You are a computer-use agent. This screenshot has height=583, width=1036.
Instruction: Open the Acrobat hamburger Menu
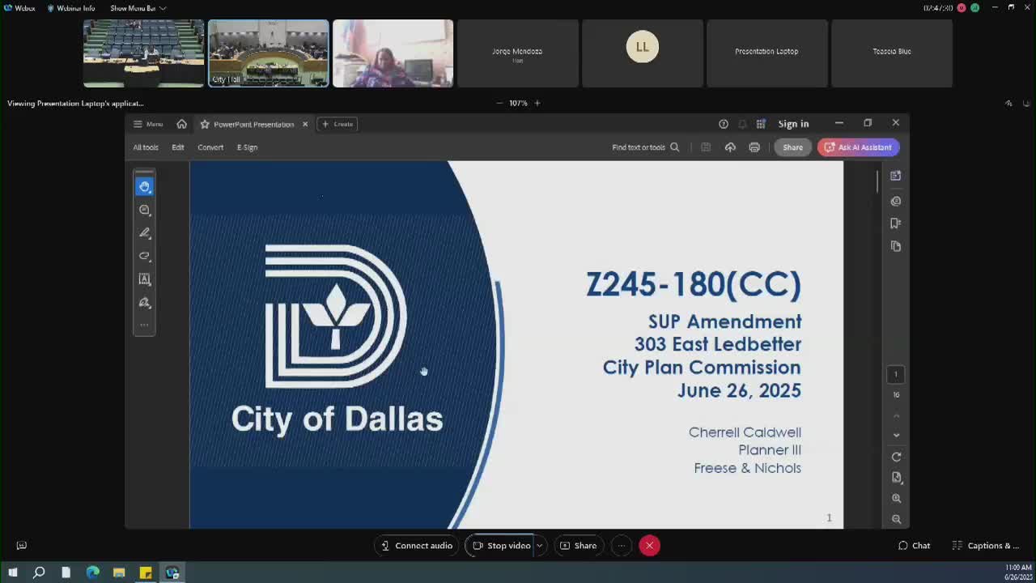point(148,124)
